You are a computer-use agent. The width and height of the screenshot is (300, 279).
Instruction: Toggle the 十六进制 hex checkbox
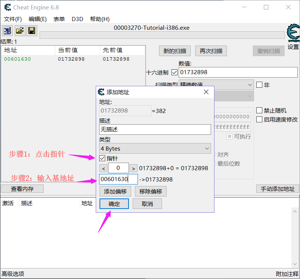(174, 72)
